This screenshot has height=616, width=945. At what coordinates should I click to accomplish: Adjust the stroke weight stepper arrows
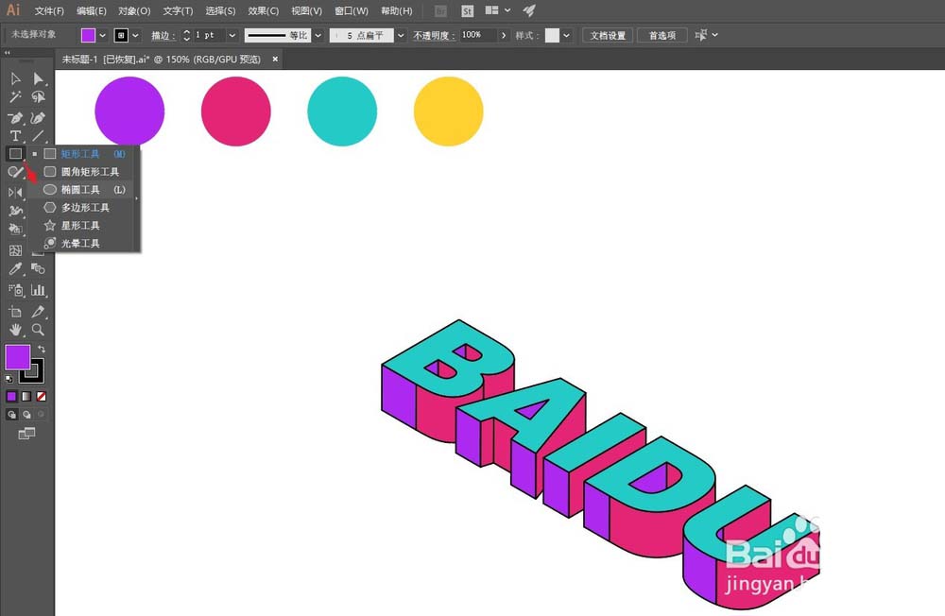coord(187,36)
